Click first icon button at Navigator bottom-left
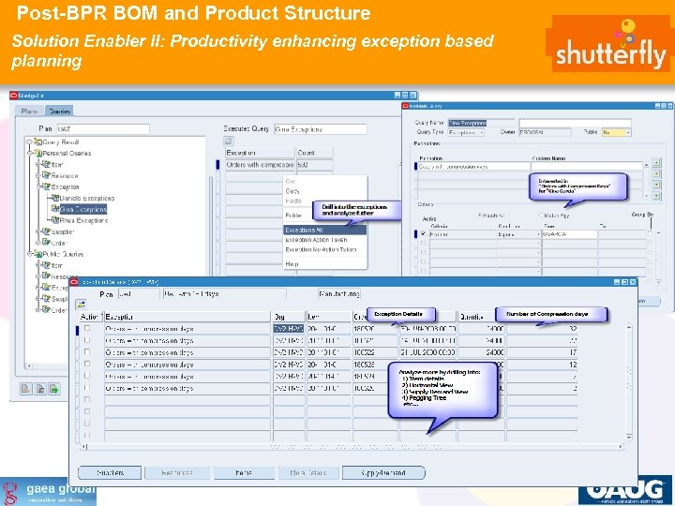 26,389
